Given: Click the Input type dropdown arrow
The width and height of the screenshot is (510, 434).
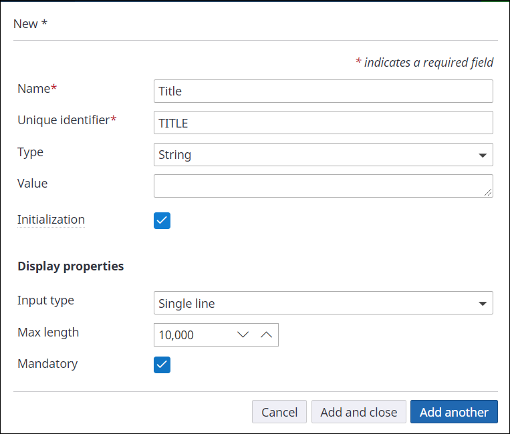Looking at the screenshot, I should point(483,304).
